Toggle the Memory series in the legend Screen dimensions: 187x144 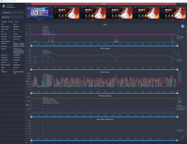pyautogui.click(x=179, y=105)
